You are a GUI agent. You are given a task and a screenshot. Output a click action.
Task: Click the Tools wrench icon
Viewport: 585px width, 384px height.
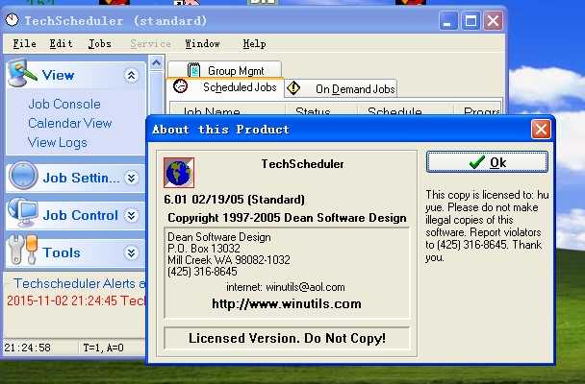(23, 250)
